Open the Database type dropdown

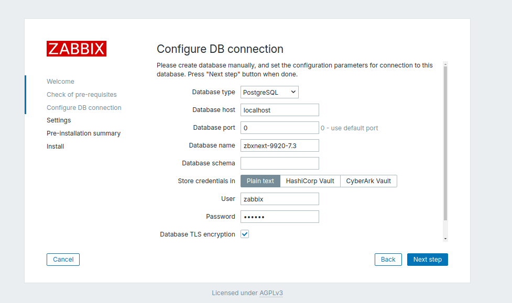coord(269,92)
